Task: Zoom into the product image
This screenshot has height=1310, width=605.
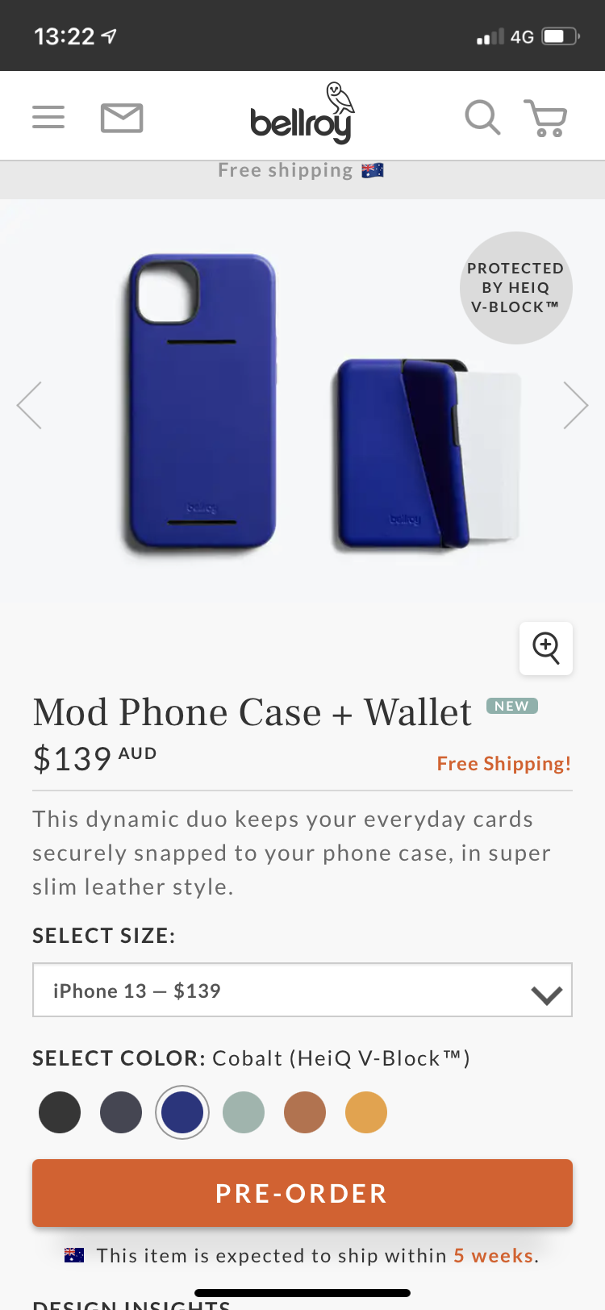Action: click(546, 648)
